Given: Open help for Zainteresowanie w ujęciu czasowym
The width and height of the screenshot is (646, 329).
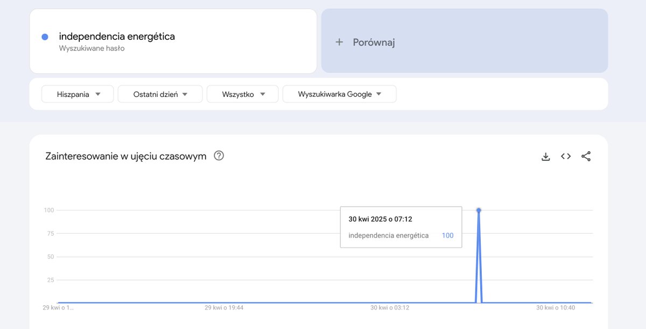Looking at the screenshot, I should [x=219, y=156].
